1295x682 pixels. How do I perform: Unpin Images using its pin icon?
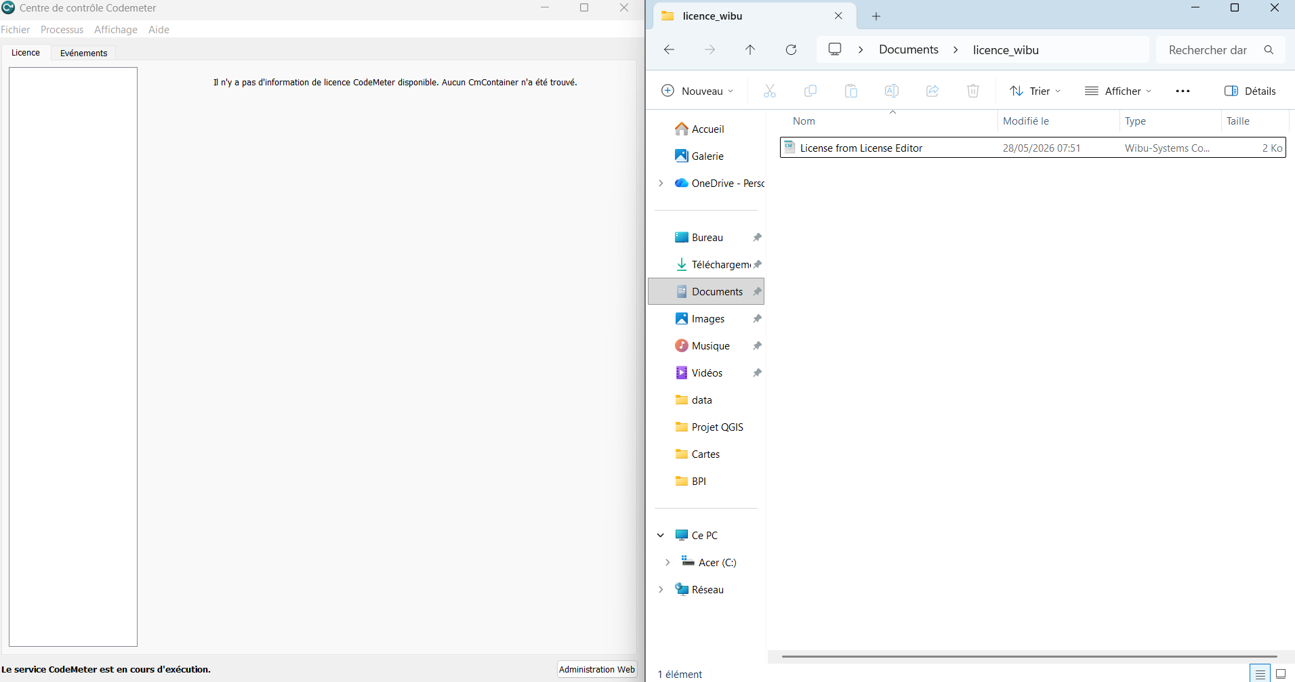click(x=757, y=318)
